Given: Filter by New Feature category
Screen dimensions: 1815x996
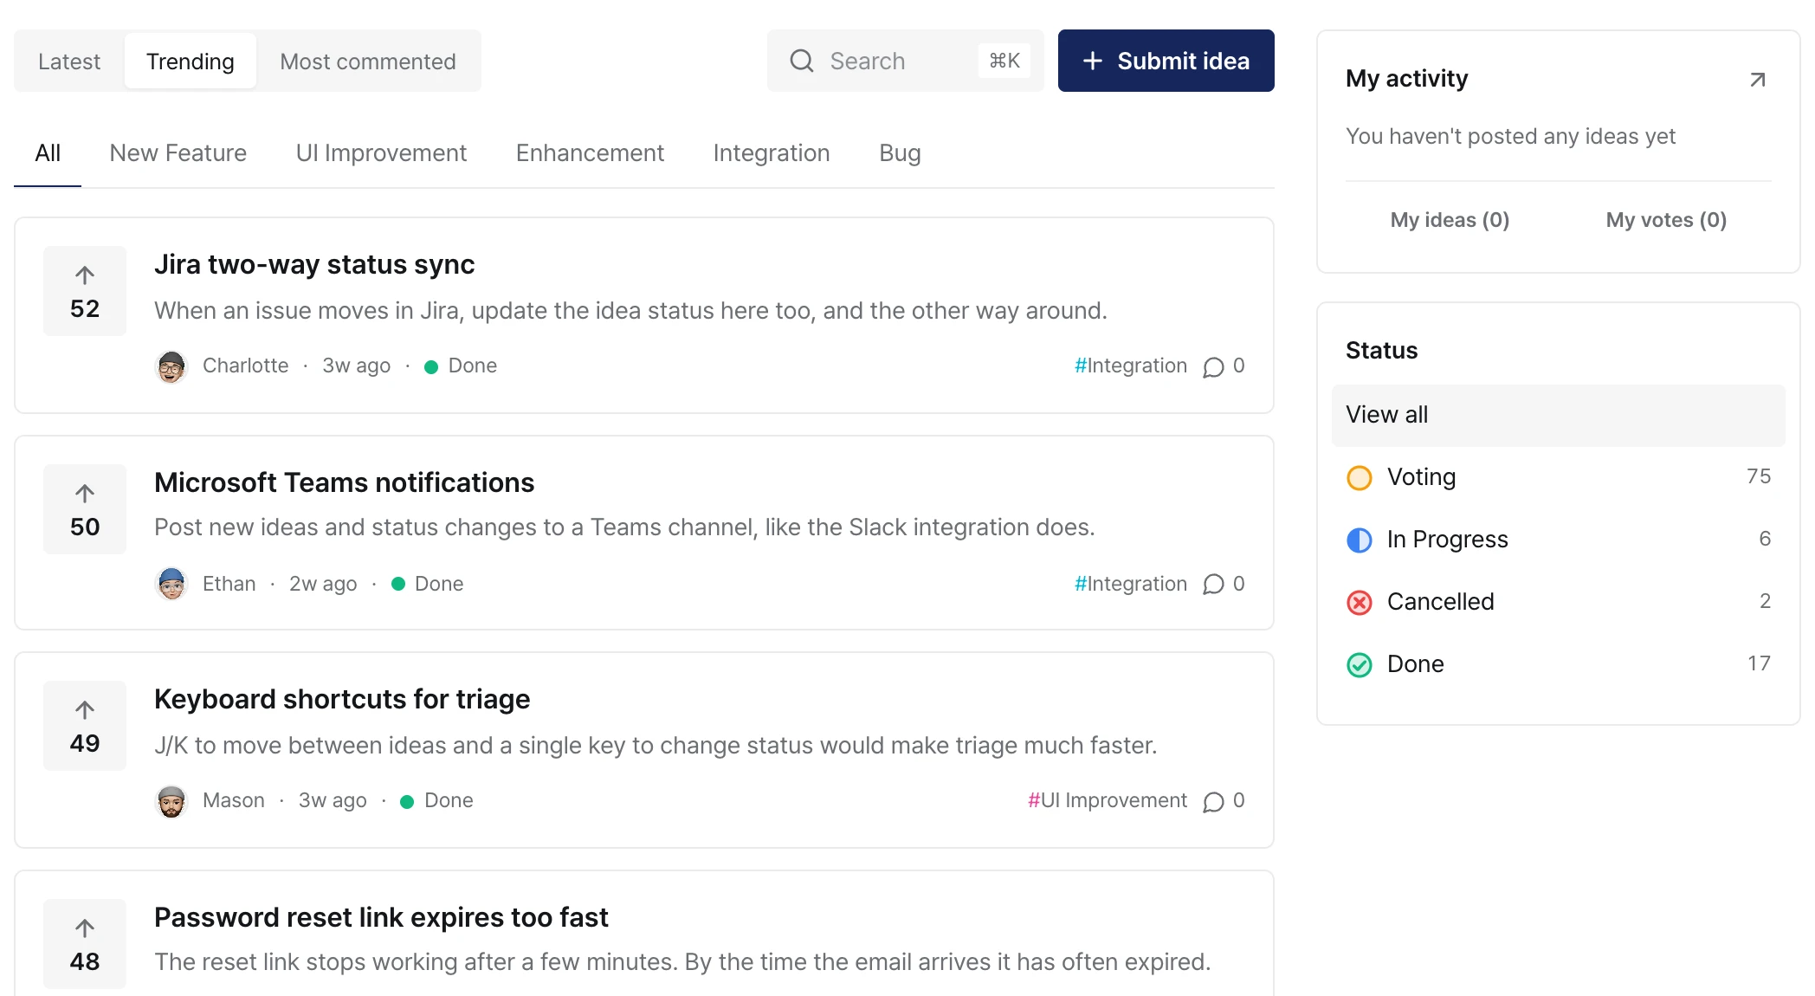Looking at the screenshot, I should [178, 153].
